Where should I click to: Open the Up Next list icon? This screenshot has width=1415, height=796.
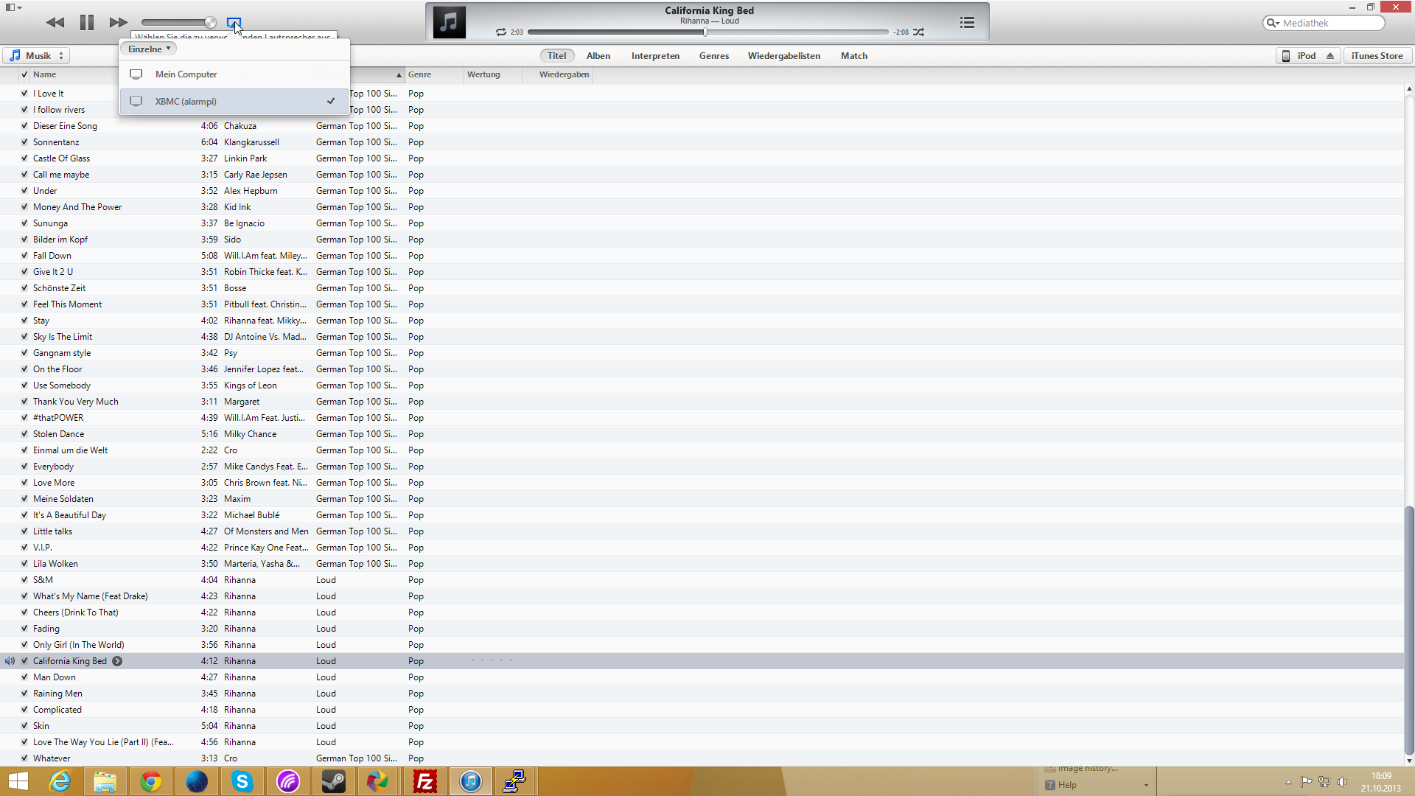(967, 22)
